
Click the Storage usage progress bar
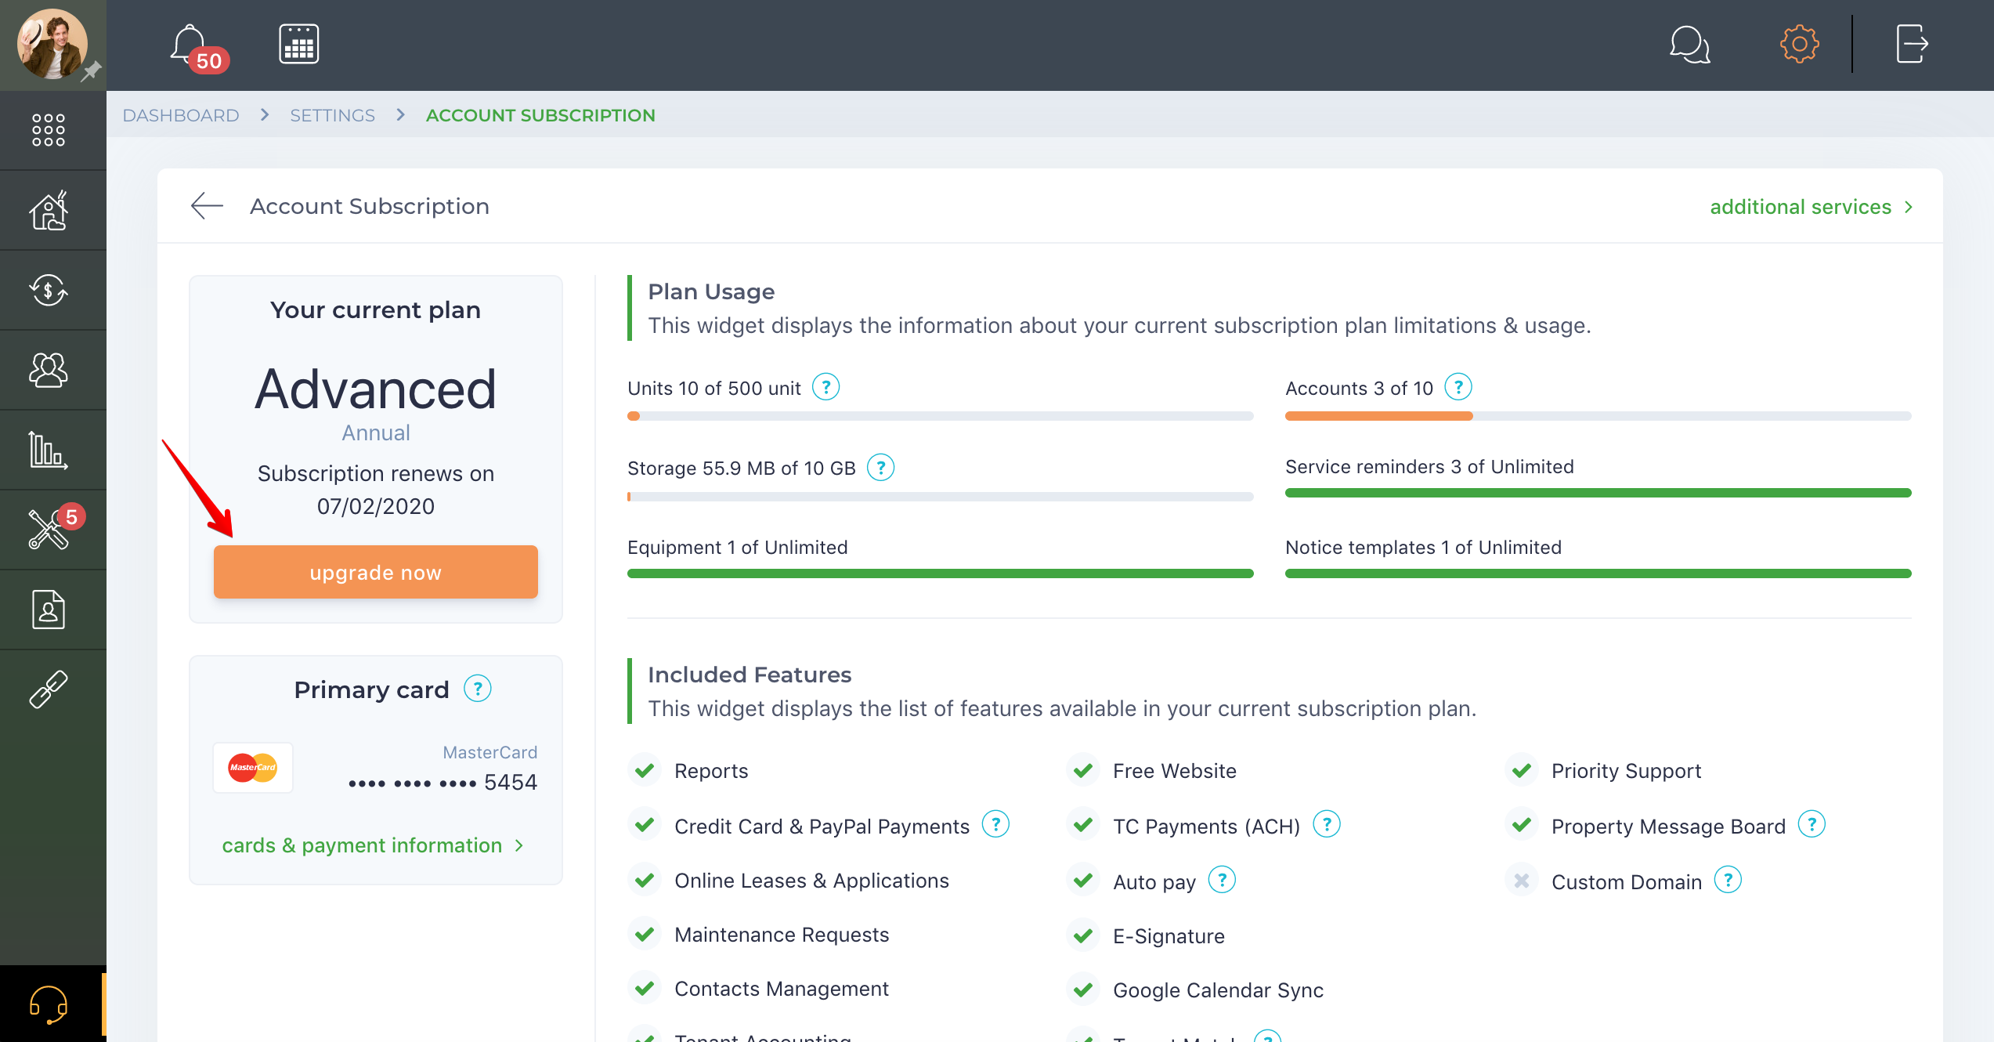(x=940, y=497)
